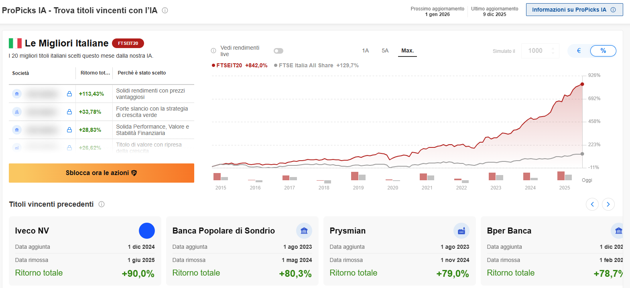Click info icon left of Vedi rendimenti live

click(x=213, y=51)
